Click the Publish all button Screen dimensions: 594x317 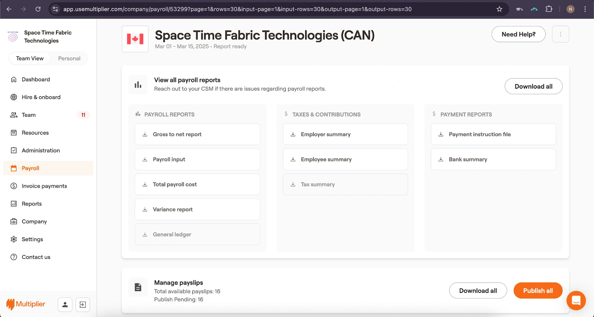538,291
